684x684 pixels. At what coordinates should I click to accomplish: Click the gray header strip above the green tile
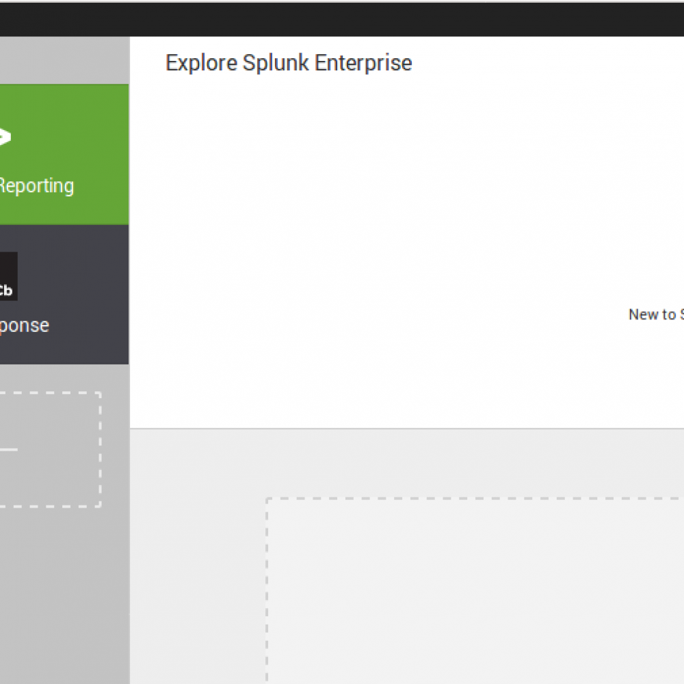64,60
